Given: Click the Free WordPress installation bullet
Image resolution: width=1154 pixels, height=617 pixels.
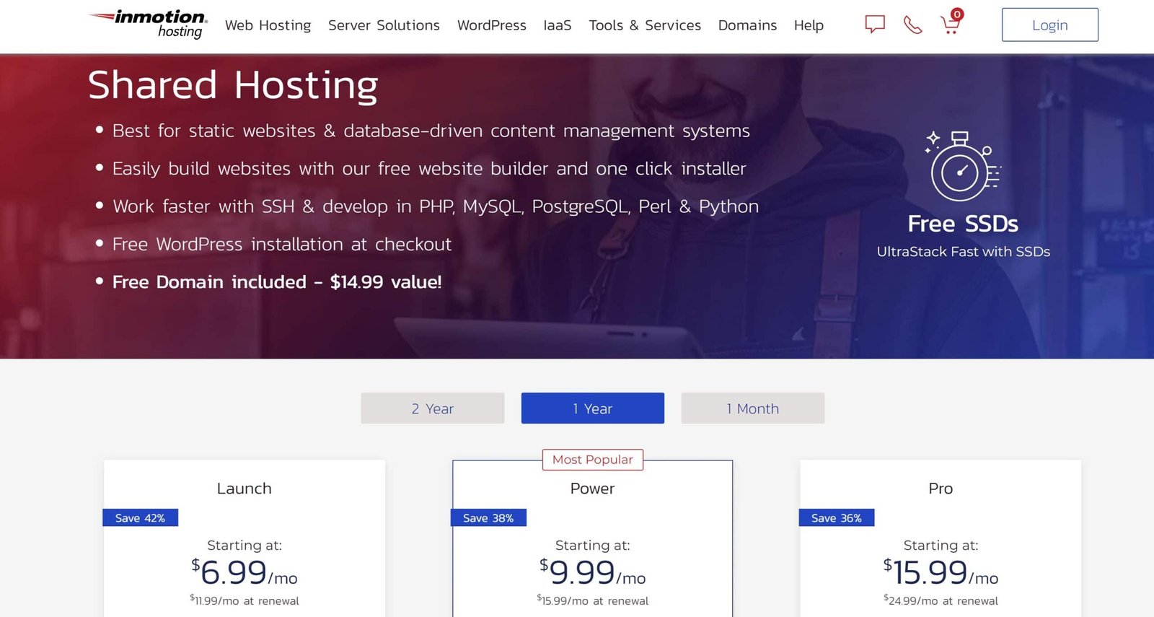Looking at the screenshot, I should pos(282,245).
